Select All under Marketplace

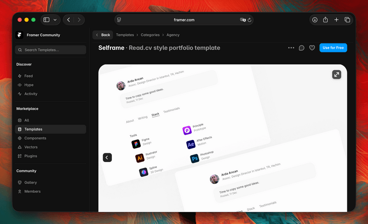pyautogui.click(x=51, y=120)
